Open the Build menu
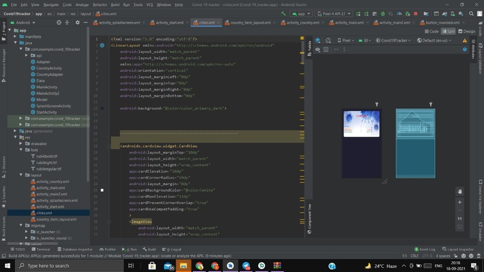484x272 pixels. (x=115, y=5)
